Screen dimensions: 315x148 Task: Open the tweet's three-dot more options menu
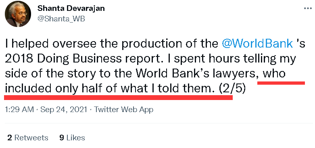pyautogui.click(x=308, y=8)
